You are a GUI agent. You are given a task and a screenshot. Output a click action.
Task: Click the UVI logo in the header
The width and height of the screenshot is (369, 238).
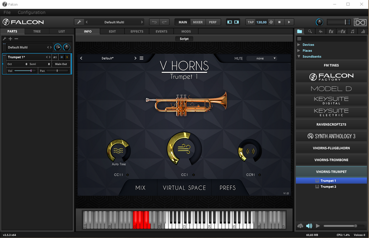tap(360, 22)
